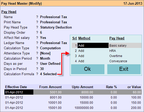Screen dimensions: 144x112
Task: Edit the 200.00 value in last slab
Action: pyautogui.click(x=136, y=108)
